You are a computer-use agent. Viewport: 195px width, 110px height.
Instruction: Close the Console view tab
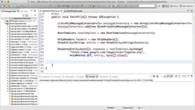(97, 77)
